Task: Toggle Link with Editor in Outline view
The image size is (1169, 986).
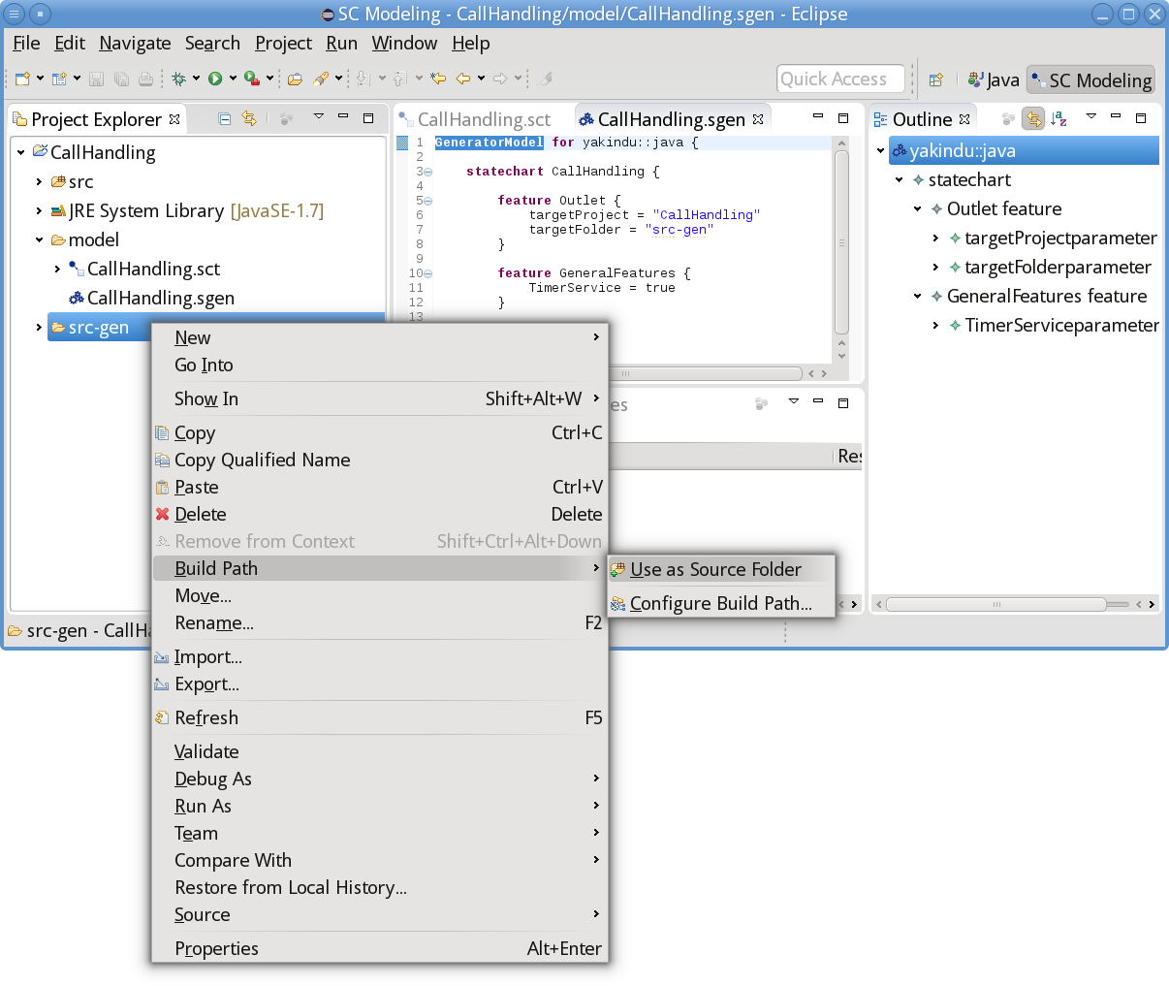Action: [x=1034, y=118]
